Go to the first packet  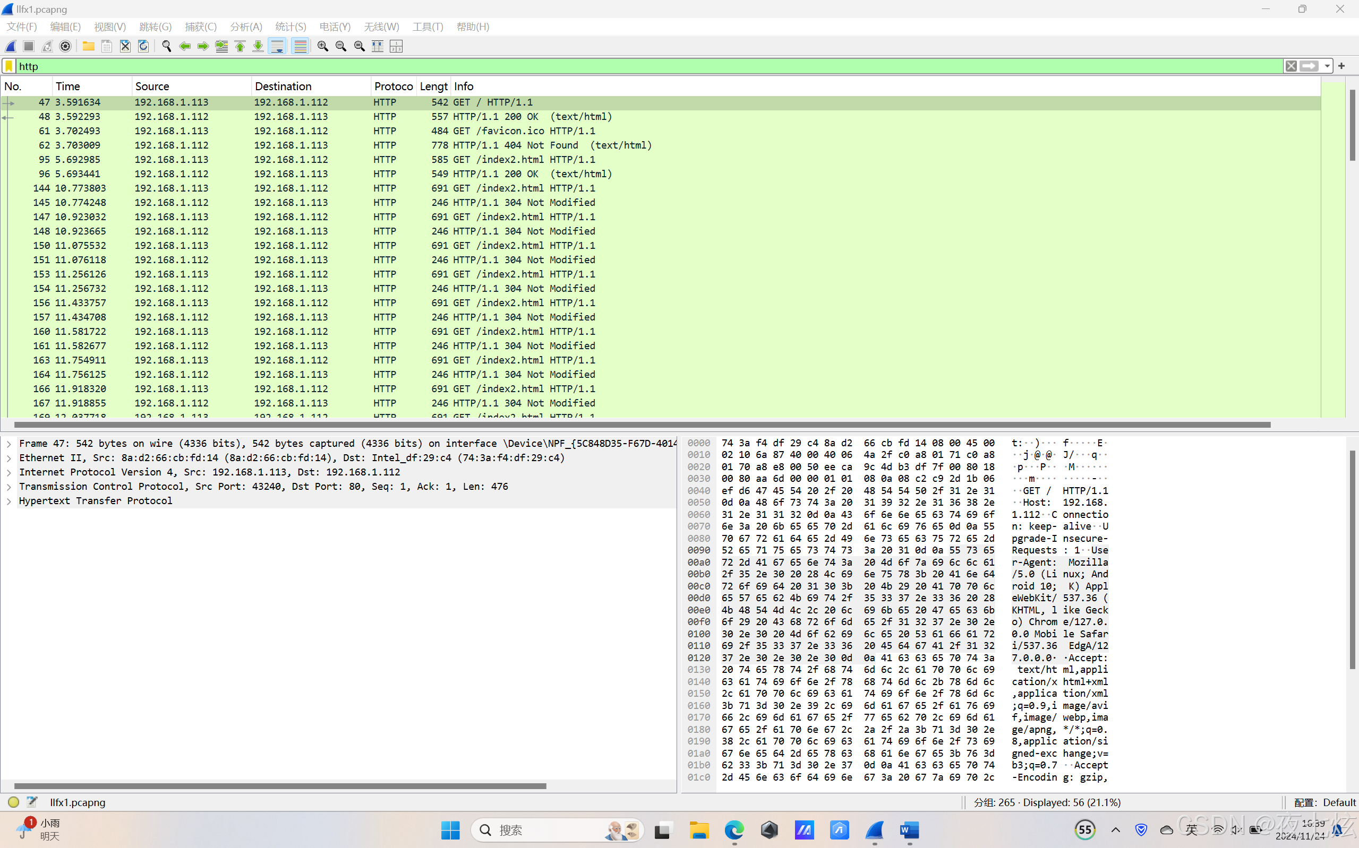pyautogui.click(x=240, y=46)
